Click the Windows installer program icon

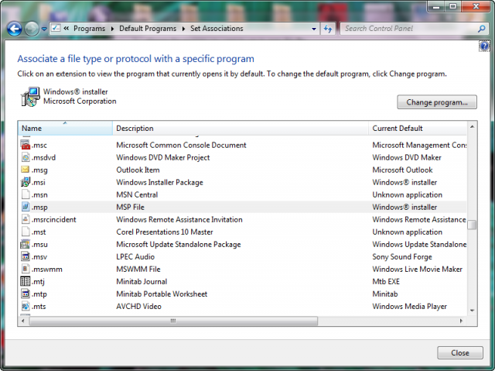point(30,97)
